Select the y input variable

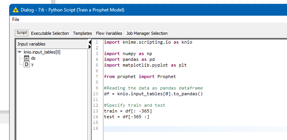point(32,65)
